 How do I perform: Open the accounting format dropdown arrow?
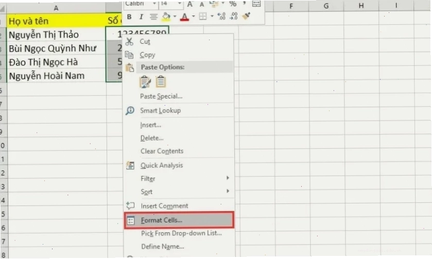pos(223,4)
